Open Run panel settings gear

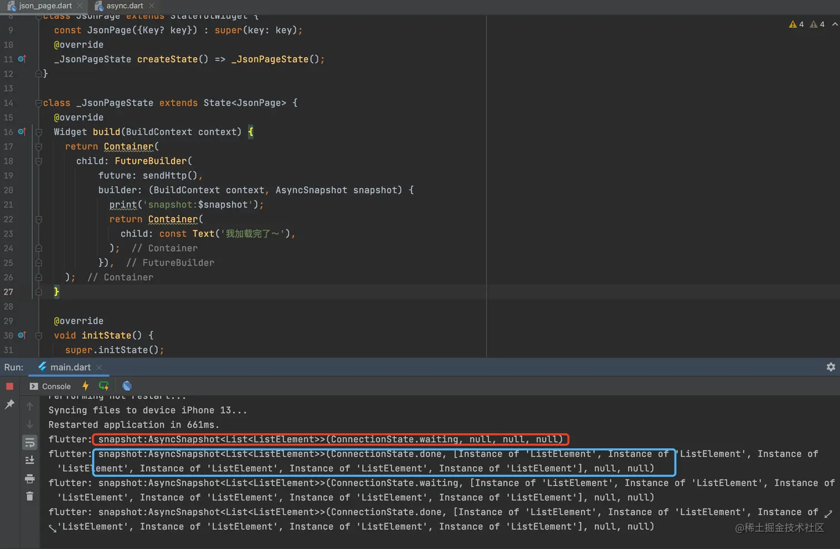click(x=831, y=367)
